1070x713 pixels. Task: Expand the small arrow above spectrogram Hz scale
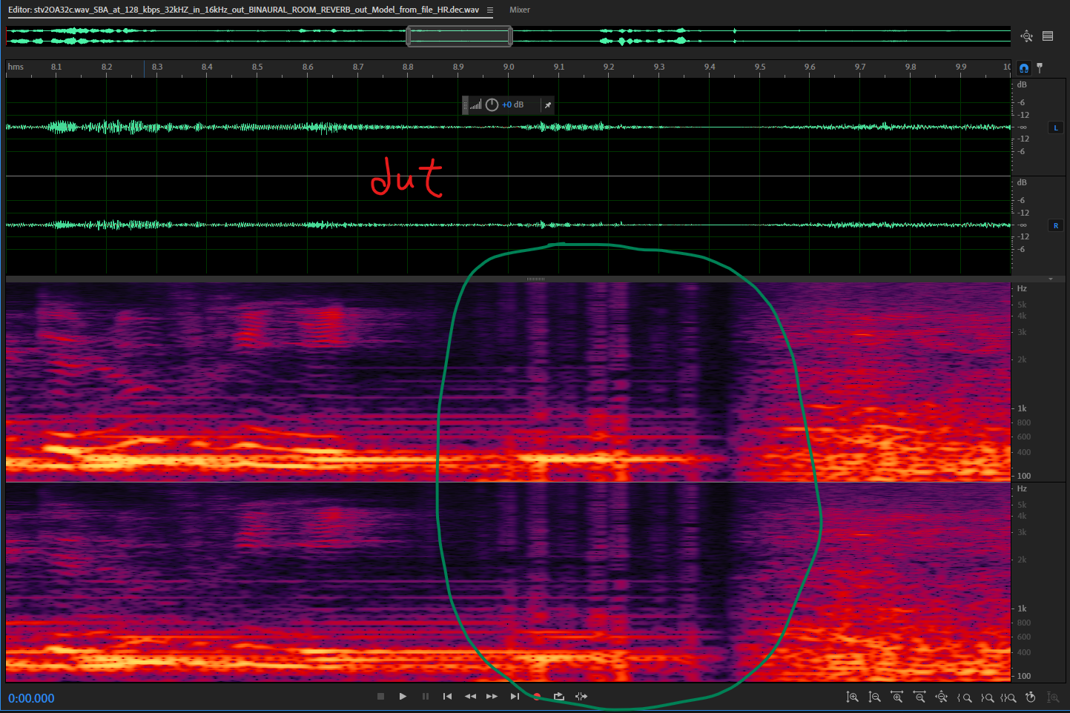pyautogui.click(x=1051, y=279)
